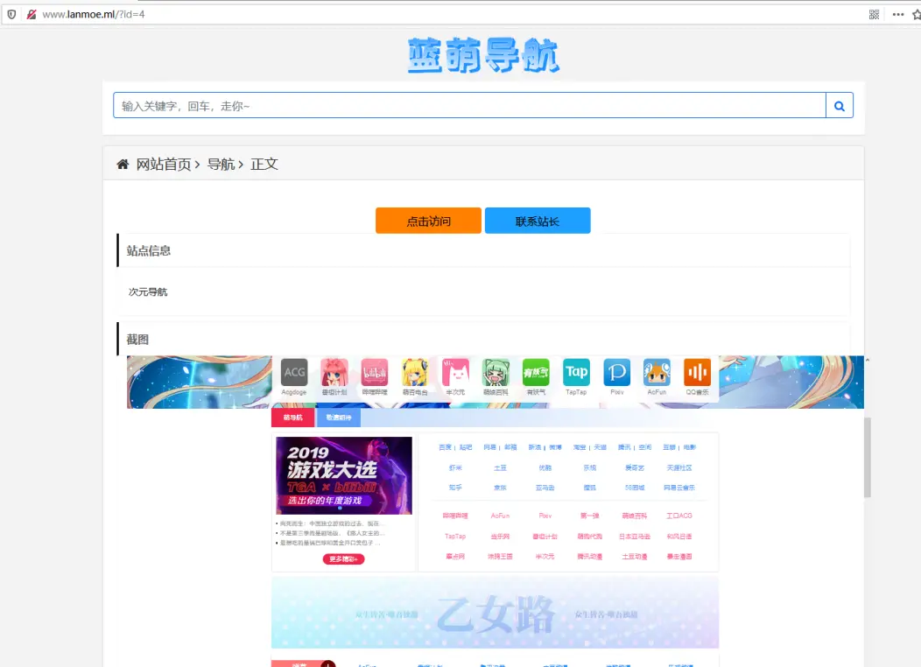Screen dimensions: 921x667
Task: Click the vertical scrollbar thumb beside screenshot
Action: point(867,457)
